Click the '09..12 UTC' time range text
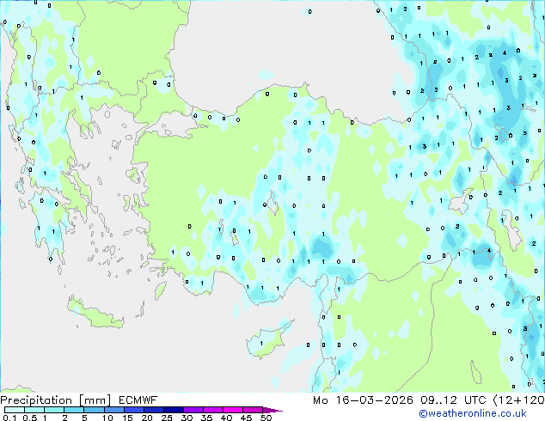The height and width of the screenshot is (421, 545). [x=453, y=400]
